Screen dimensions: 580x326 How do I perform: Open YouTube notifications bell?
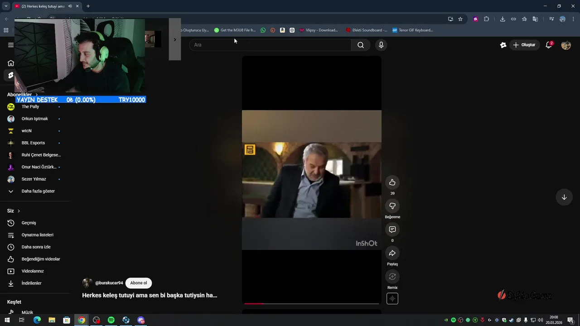(x=549, y=45)
